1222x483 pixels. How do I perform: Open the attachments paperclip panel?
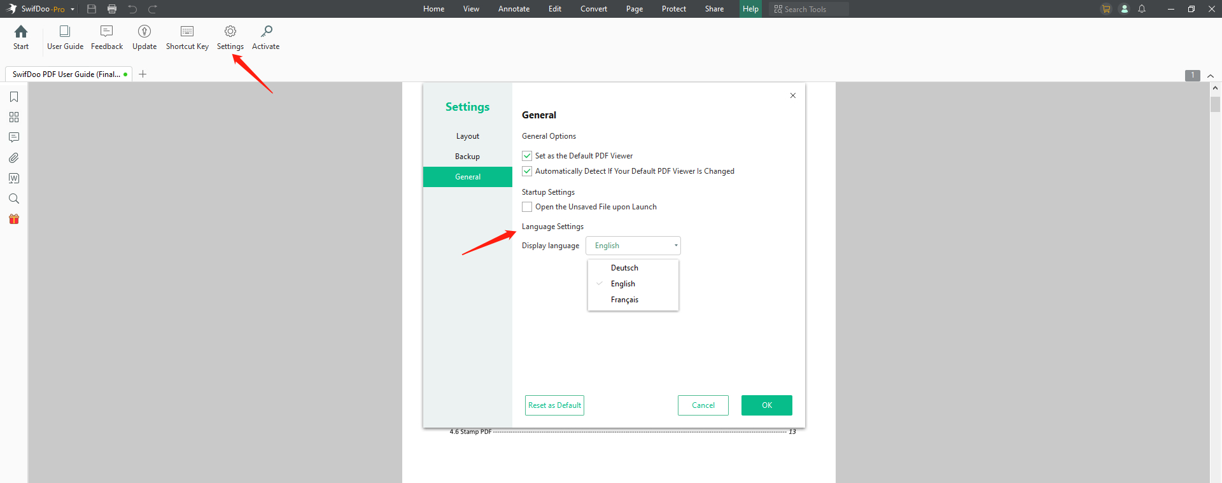click(14, 158)
